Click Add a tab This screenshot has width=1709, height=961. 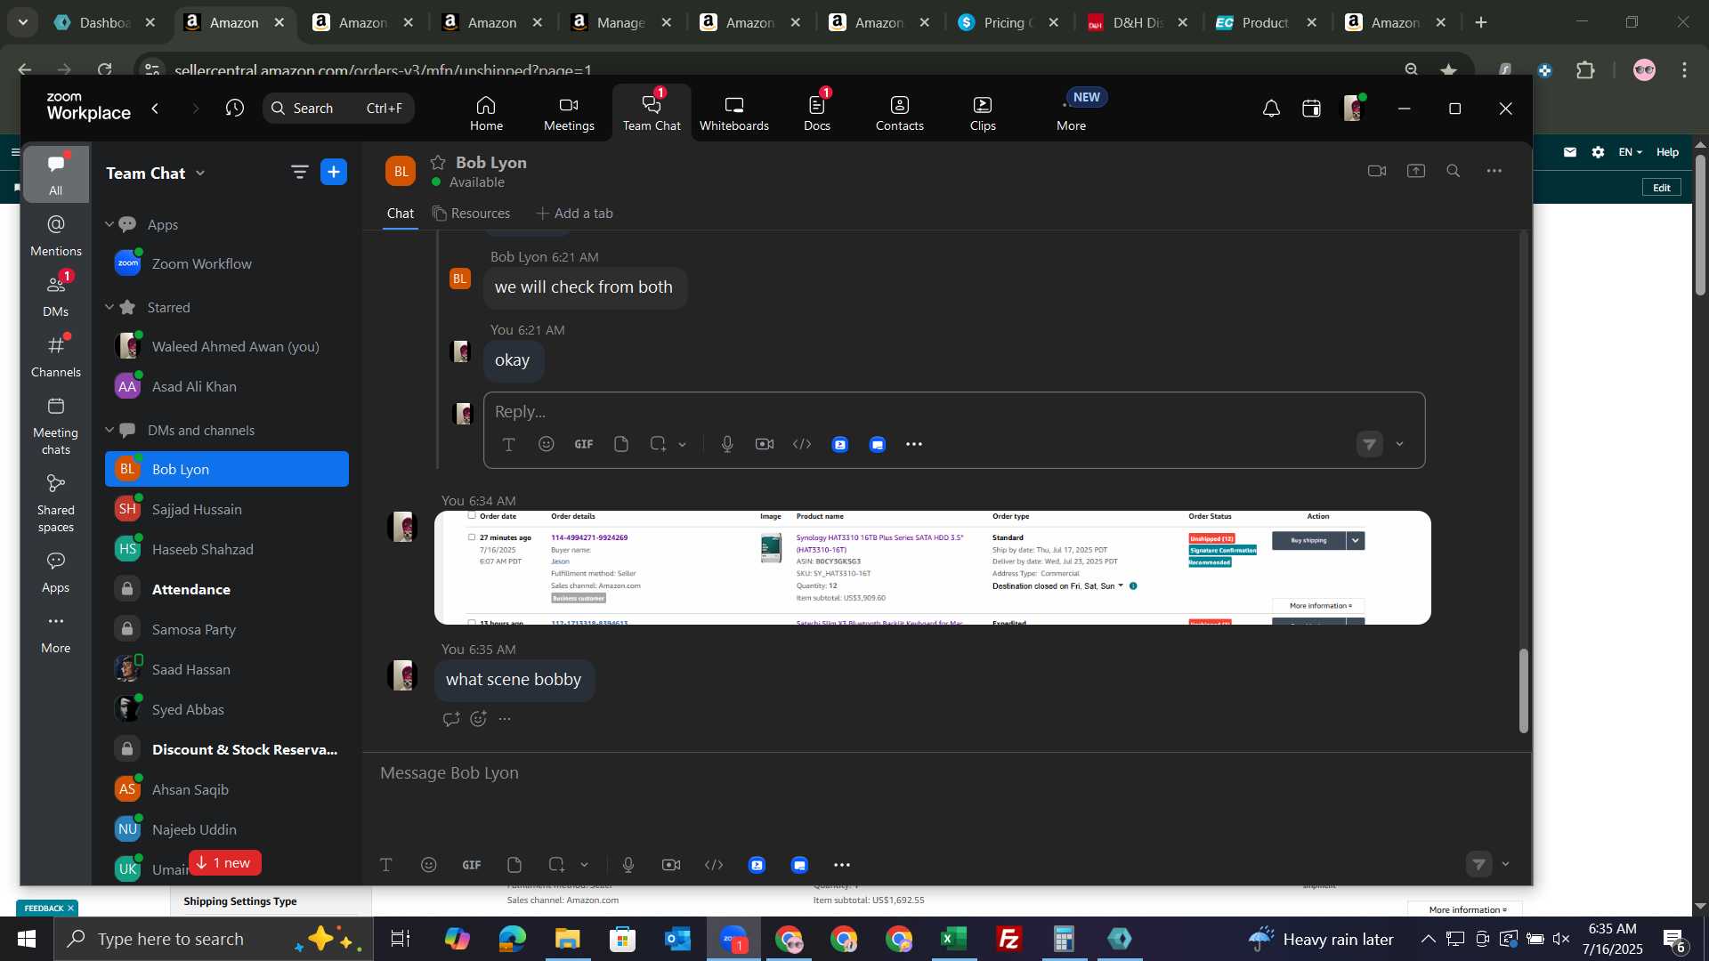pos(574,214)
